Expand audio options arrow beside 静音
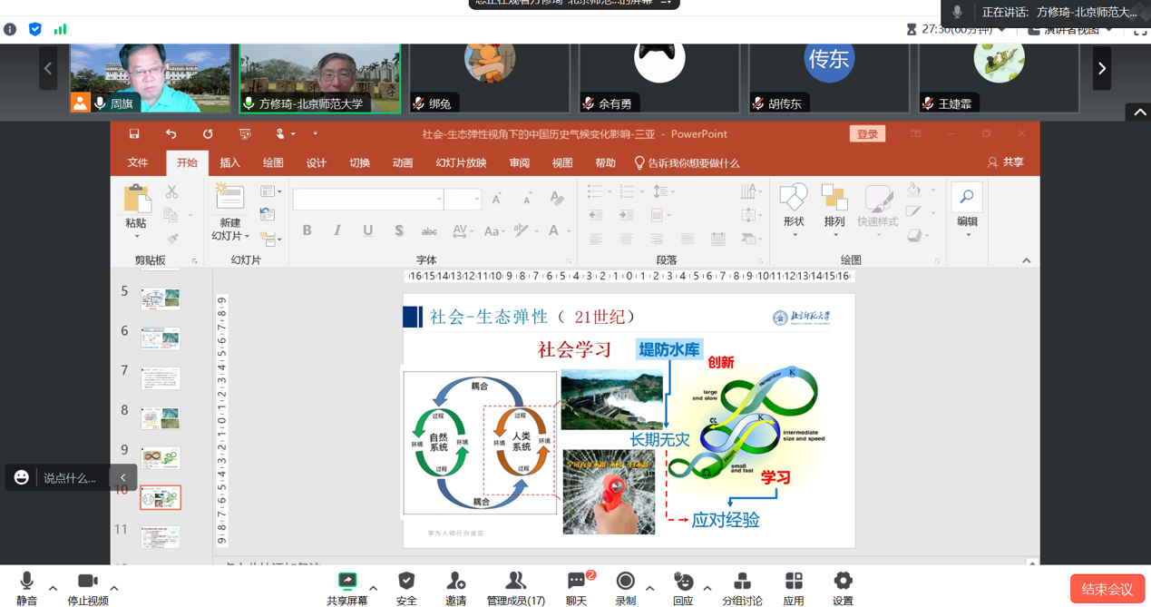Screen dimensions: 1151x607 pyautogui.click(x=53, y=588)
